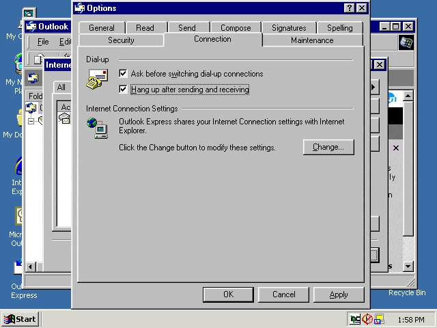Click the red crossed-out tray icon
This screenshot has height=328, width=437.
pyautogui.click(x=367, y=319)
